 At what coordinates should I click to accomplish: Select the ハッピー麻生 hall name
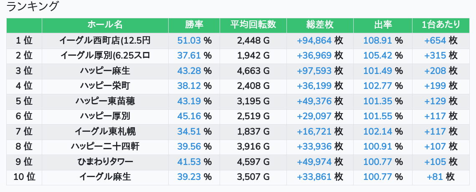pyautogui.click(x=105, y=71)
